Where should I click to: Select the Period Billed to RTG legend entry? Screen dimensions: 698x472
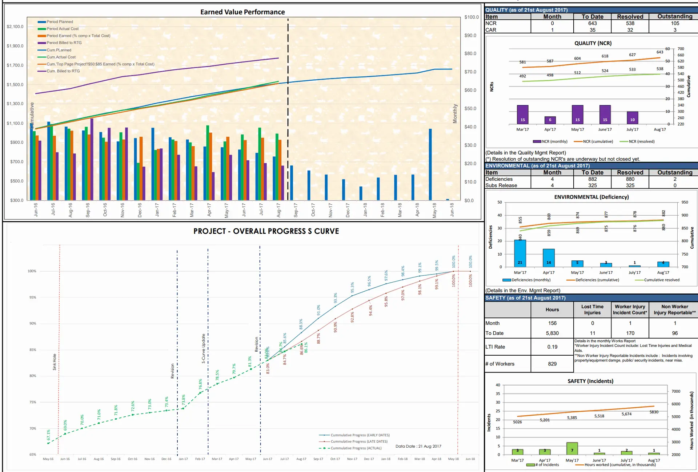[x=41, y=43]
